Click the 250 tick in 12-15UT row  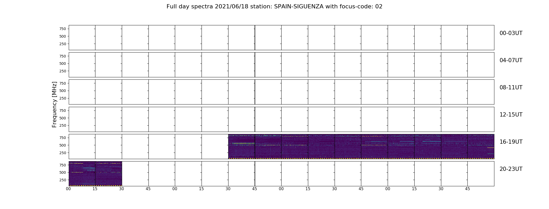(63, 125)
